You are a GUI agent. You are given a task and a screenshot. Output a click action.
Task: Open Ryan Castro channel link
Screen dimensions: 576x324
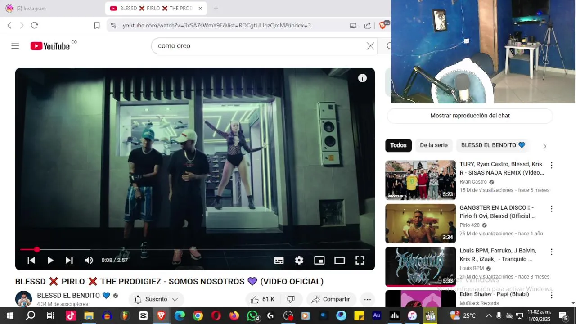click(x=473, y=182)
